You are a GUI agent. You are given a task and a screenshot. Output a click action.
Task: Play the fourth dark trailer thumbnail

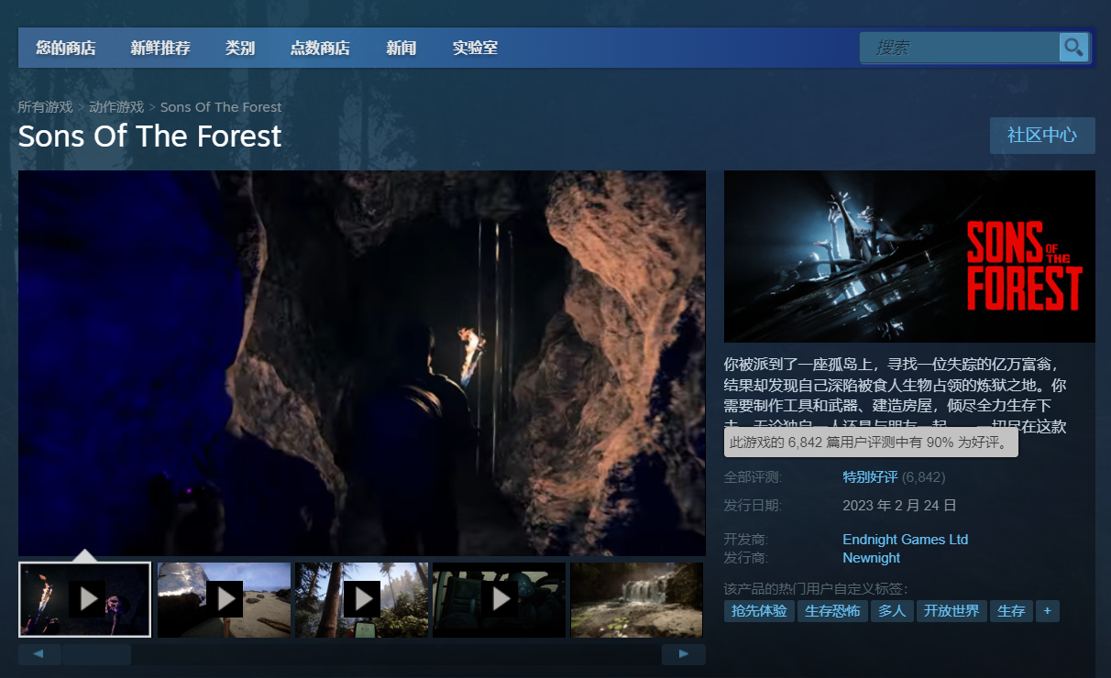(x=500, y=599)
